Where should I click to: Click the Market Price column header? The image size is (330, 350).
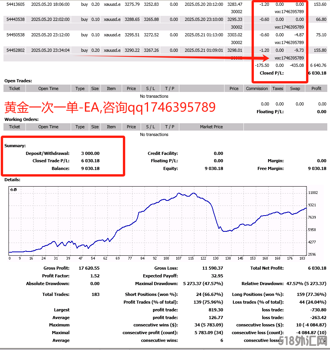211,127
